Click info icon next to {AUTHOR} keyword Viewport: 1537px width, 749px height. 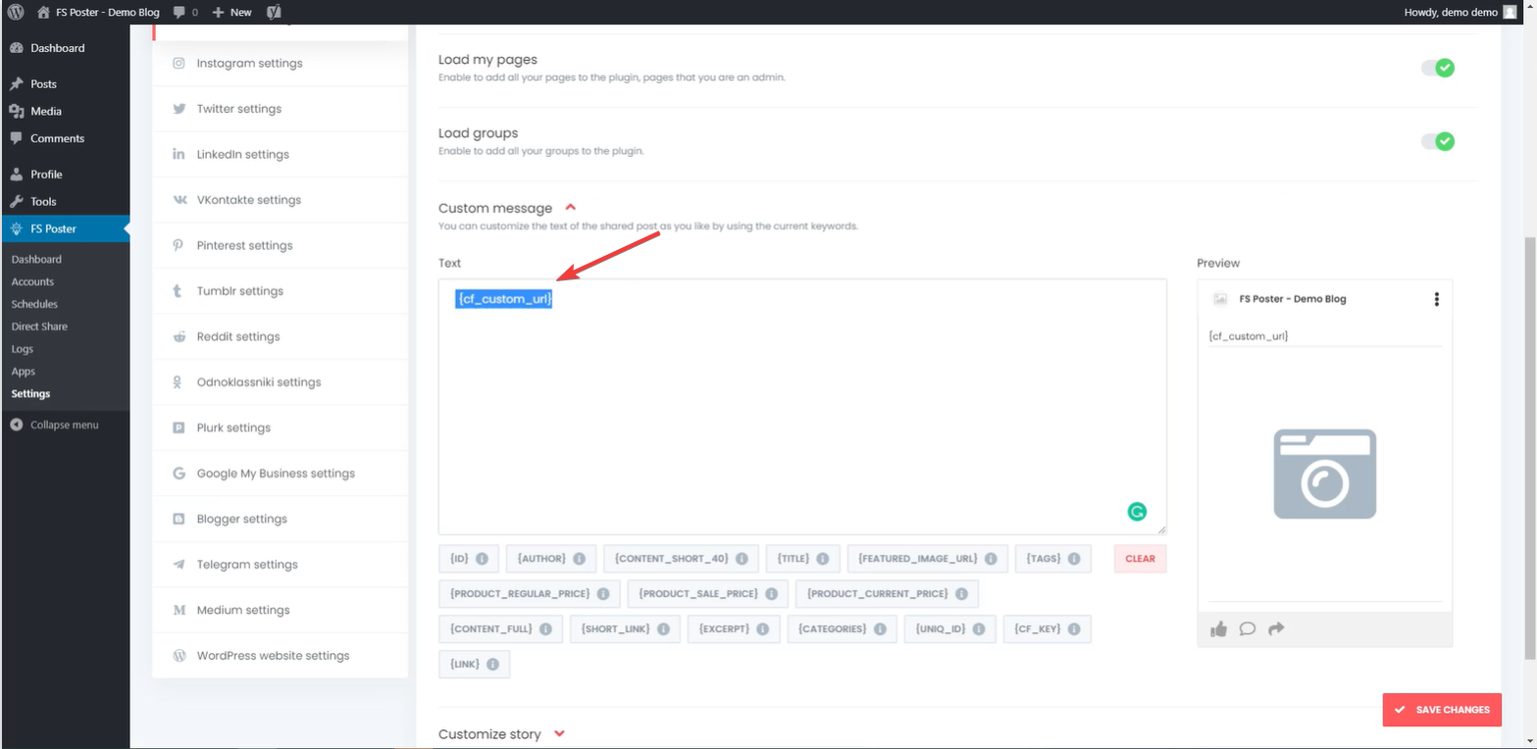579,559
